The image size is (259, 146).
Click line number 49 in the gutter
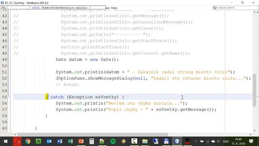(x=4, y=60)
